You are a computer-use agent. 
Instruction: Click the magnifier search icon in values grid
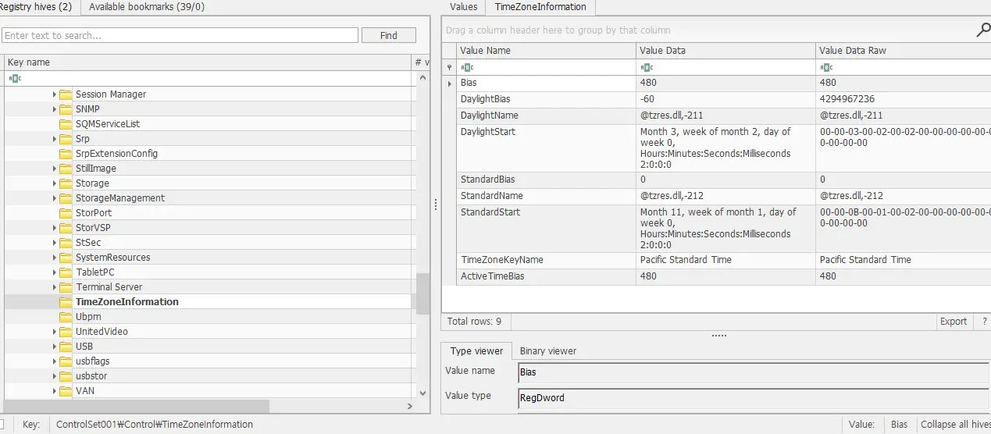pyautogui.click(x=982, y=30)
